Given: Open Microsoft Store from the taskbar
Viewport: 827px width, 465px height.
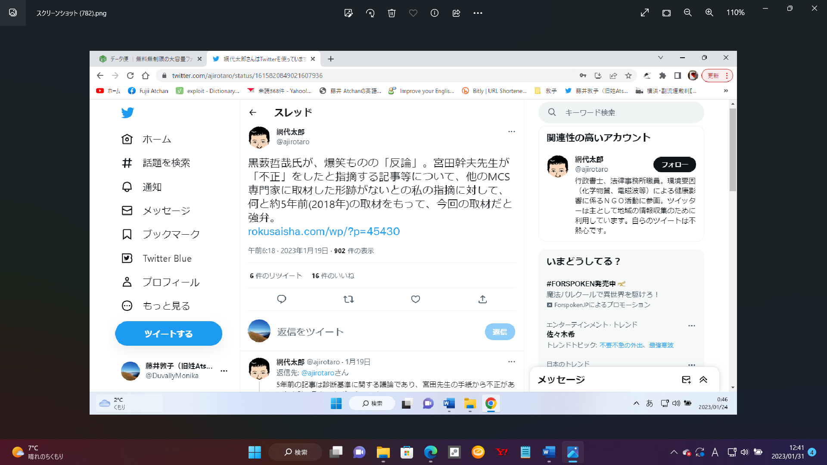Looking at the screenshot, I should pos(407,452).
